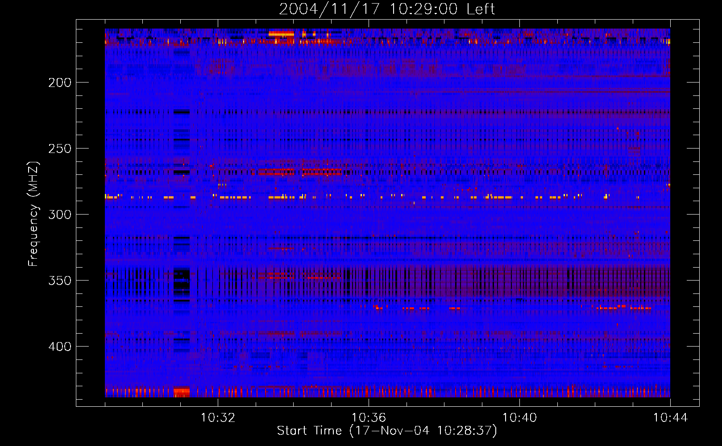Click the 'Frequency (MHZ)' axis label

(x=33, y=214)
